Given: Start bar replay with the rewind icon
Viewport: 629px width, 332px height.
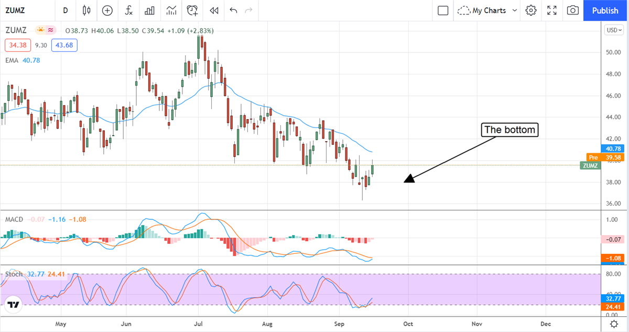Looking at the screenshot, I should [x=214, y=10].
